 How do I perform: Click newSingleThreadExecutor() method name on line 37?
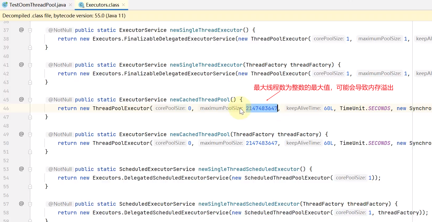tap(206, 30)
